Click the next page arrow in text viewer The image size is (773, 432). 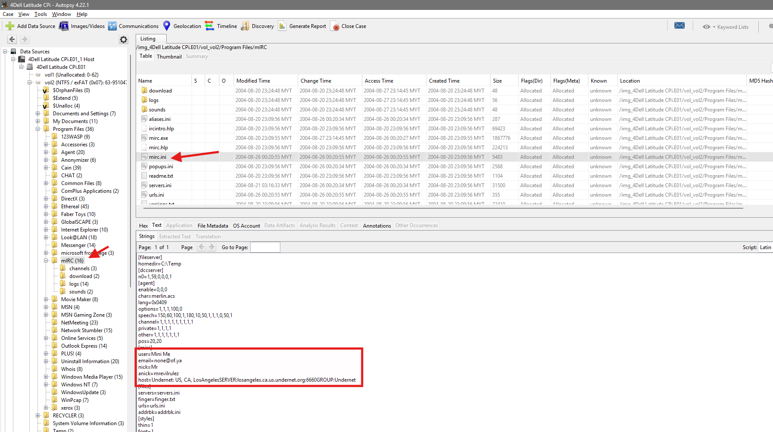[211, 247]
